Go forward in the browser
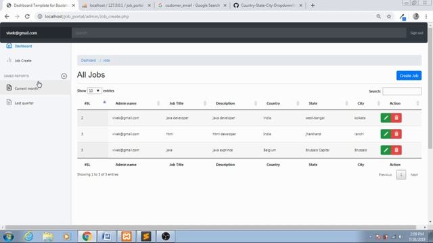The height and width of the screenshot is (243, 433). coord(17,16)
